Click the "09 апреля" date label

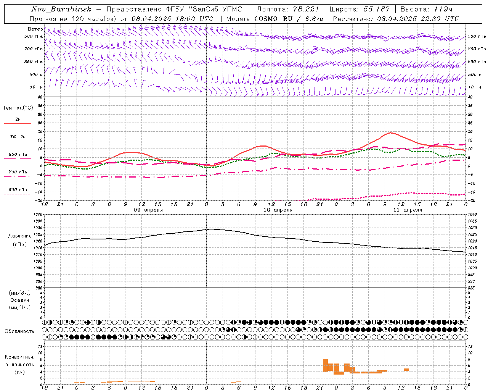click(x=148, y=210)
